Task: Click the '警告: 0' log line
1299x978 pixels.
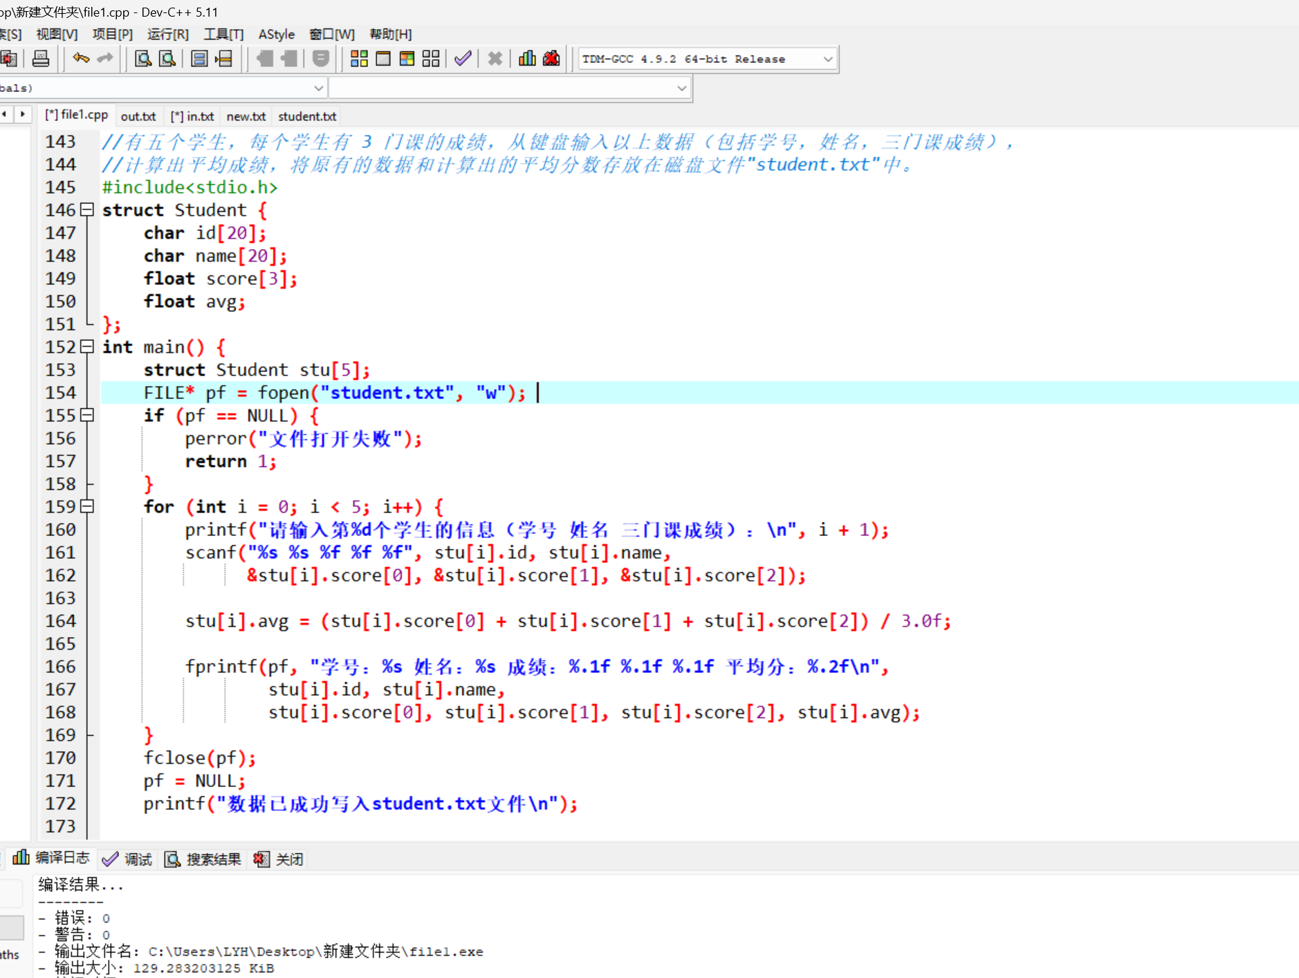Action: click(74, 934)
